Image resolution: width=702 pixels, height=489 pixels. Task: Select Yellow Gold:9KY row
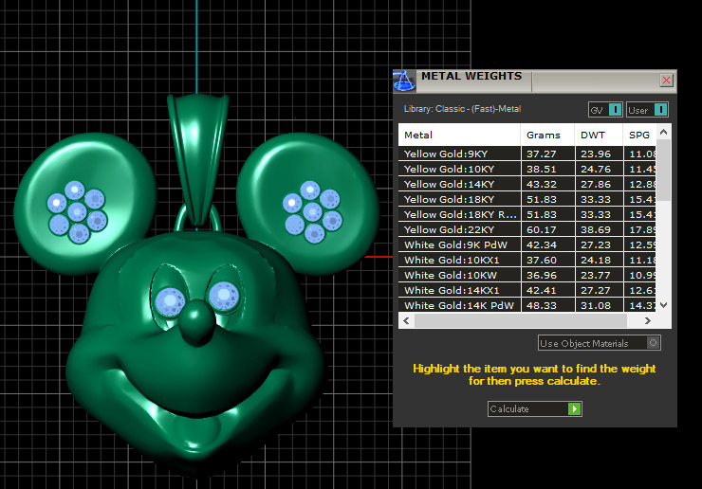click(x=526, y=154)
